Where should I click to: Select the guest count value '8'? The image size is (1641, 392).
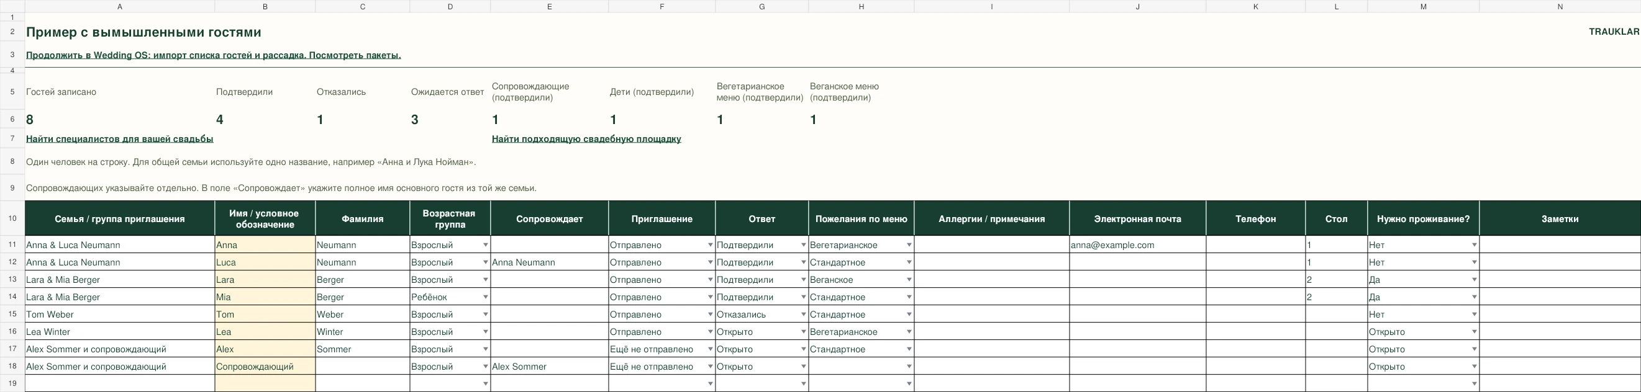[x=30, y=120]
